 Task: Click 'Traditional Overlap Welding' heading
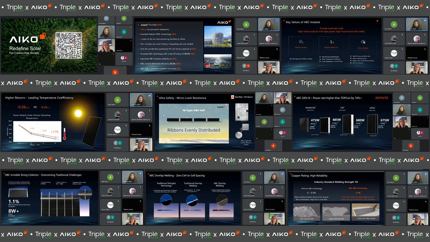[x=193, y=184]
